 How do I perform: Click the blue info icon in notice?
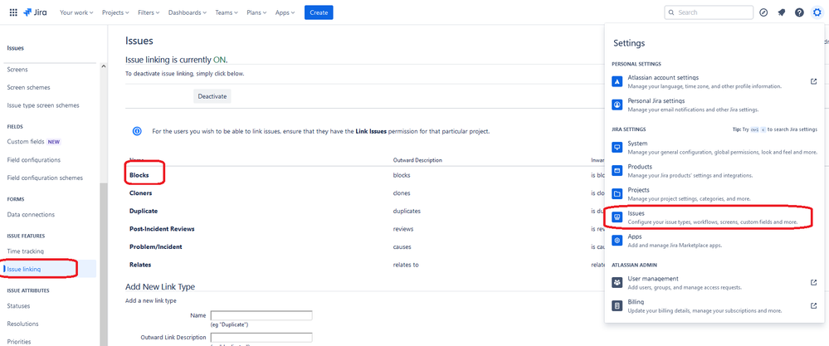[137, 131]
